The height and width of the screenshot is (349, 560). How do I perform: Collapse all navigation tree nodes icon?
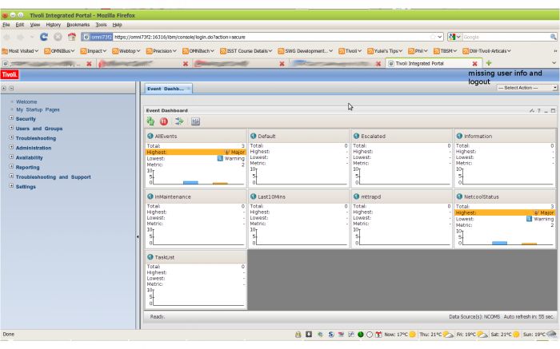click(11, 88)
